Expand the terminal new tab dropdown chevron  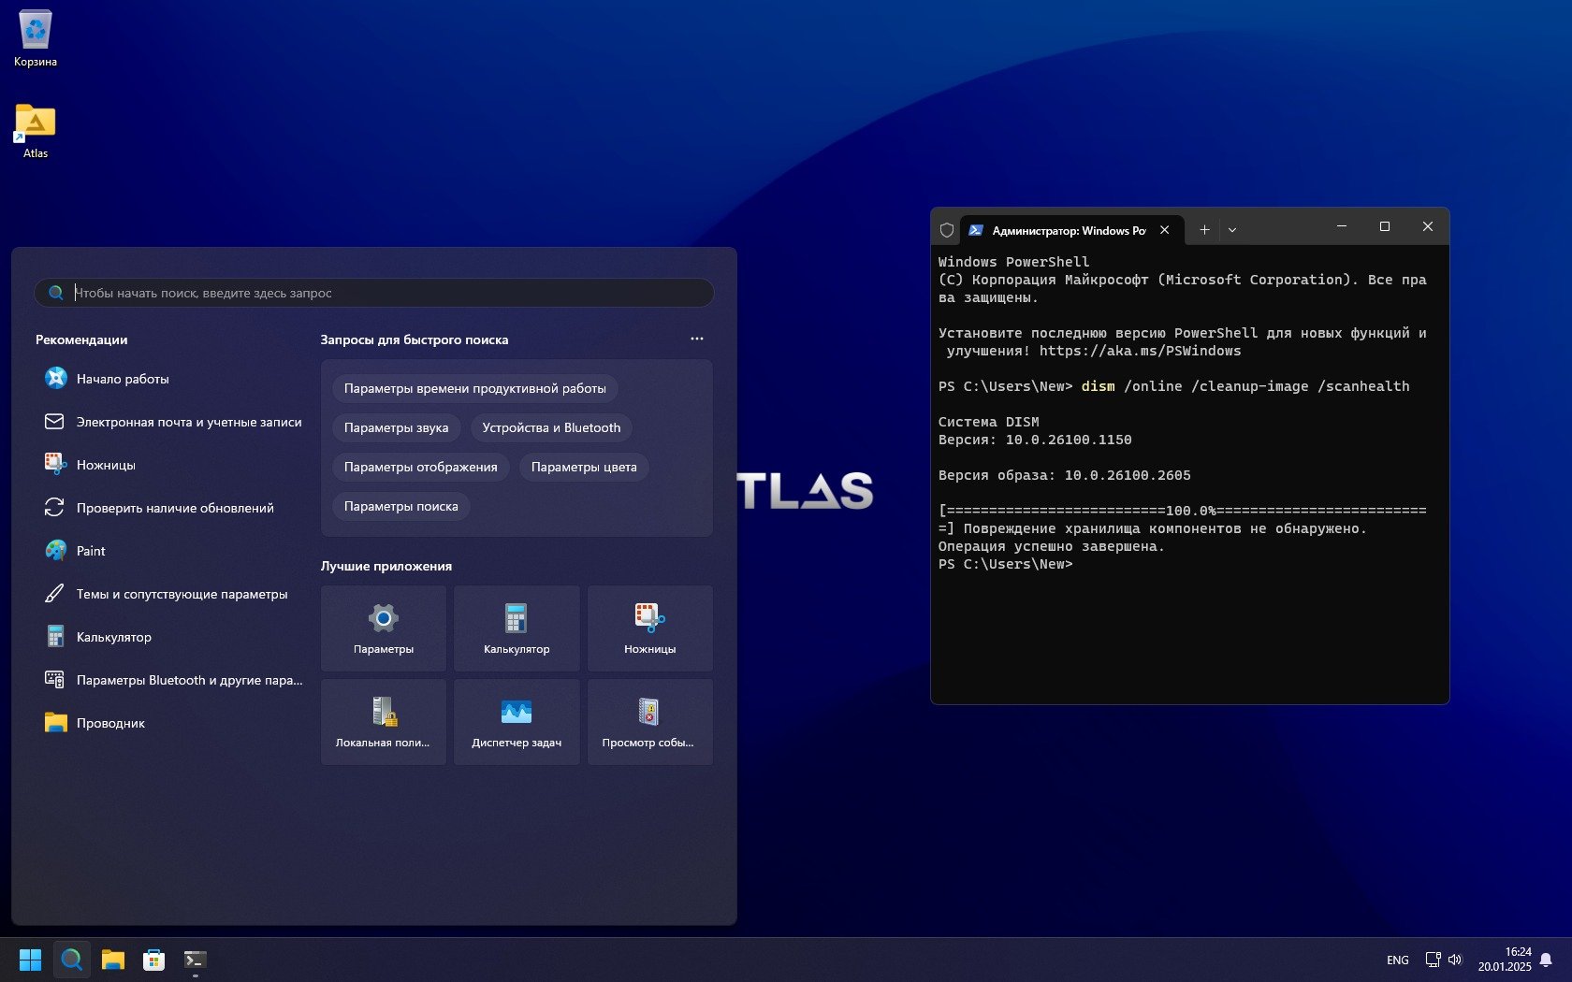click(x=1232, y=230)
